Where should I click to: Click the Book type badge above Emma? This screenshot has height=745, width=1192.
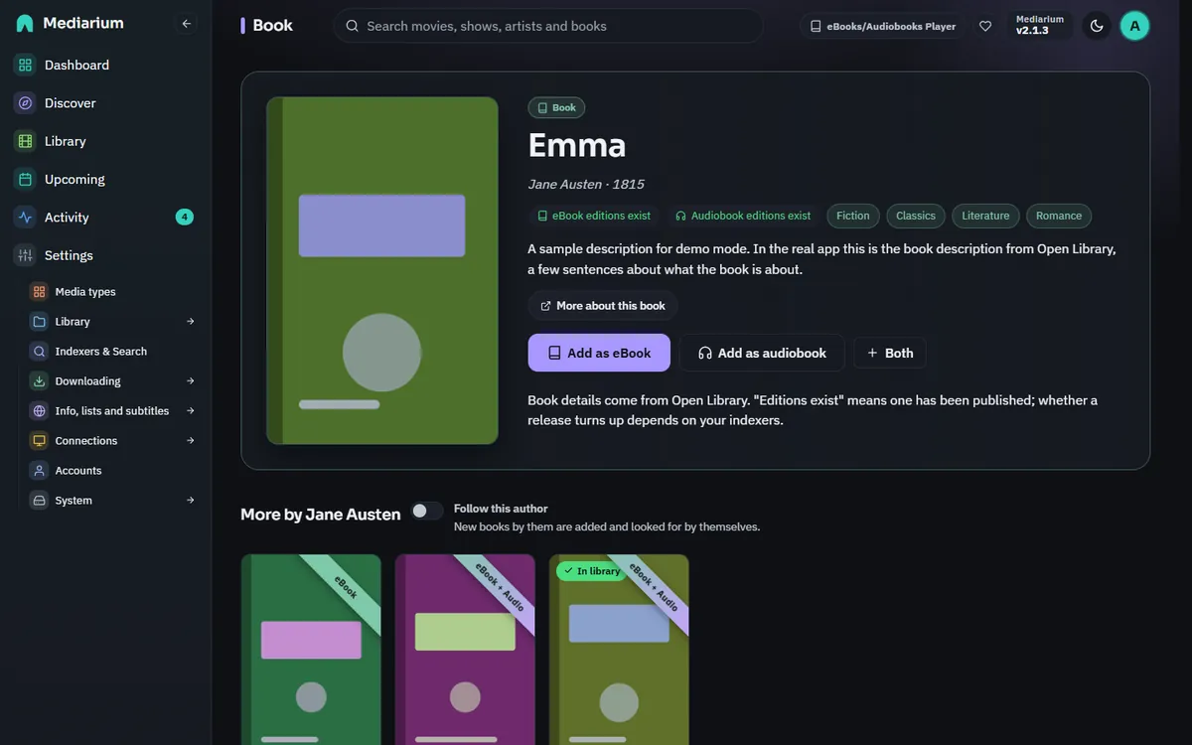(x=556, y=107)
